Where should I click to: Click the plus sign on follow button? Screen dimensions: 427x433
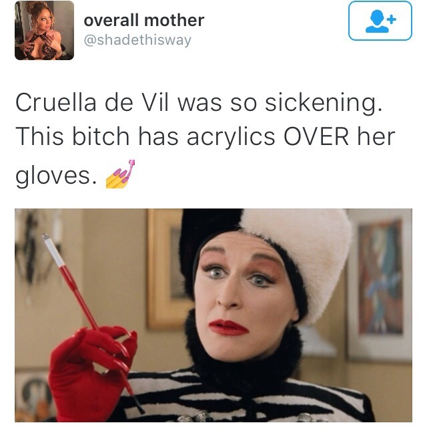coord(391,19)
